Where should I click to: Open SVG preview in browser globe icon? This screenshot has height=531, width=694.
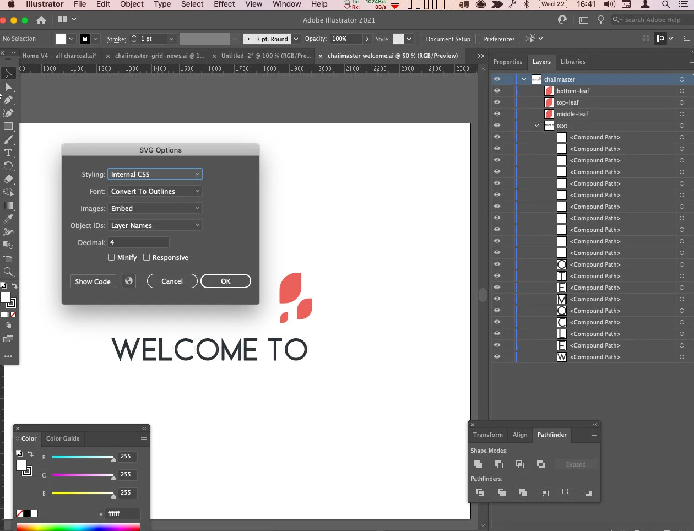[x=129, y=281]
